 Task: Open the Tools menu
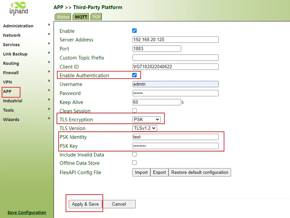pos(8,110)
